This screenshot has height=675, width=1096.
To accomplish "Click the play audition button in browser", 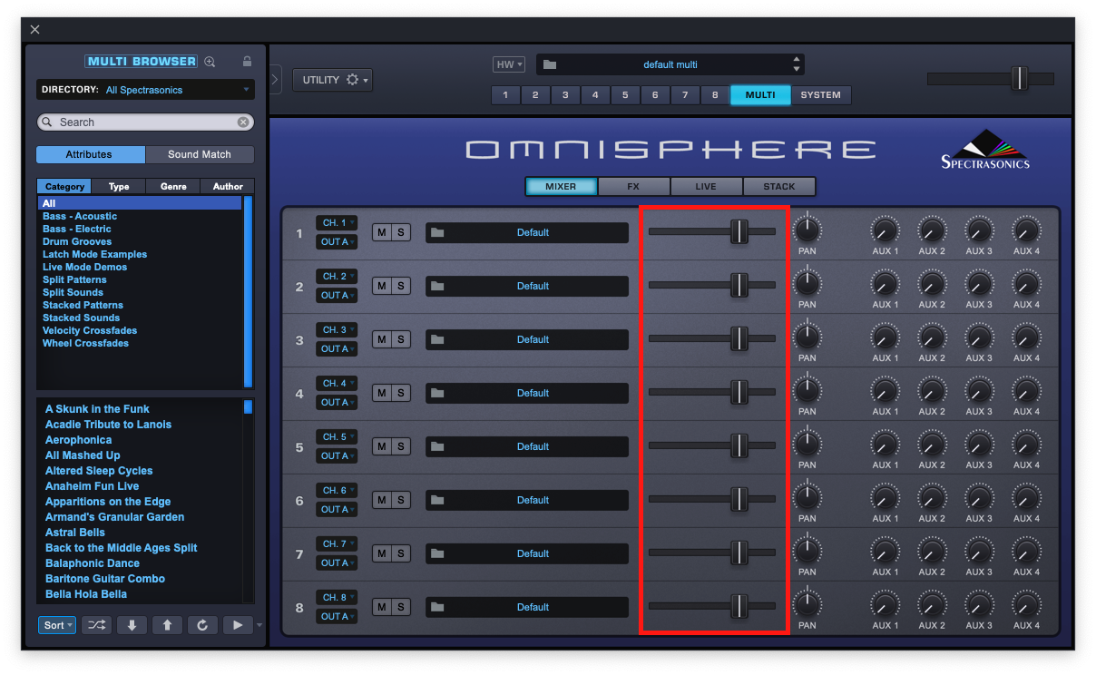I will [238, 625].
